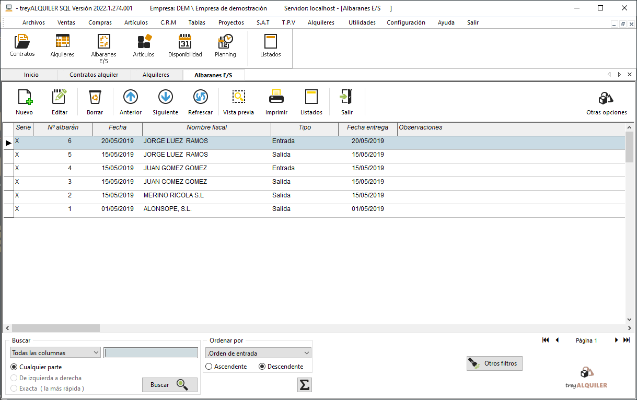
Task: Click the Editar toolbar icon
Action: pyautogui.click(x=60, y=102)
